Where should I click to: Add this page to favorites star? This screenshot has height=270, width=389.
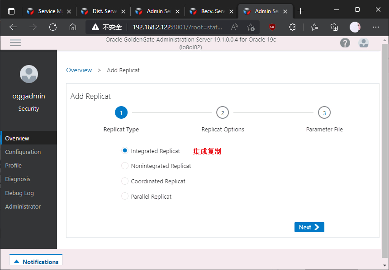point(251,27)
